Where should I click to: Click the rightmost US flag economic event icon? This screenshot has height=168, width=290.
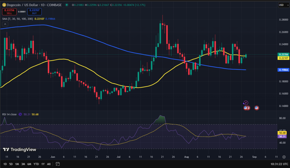(x=257, y=108)
